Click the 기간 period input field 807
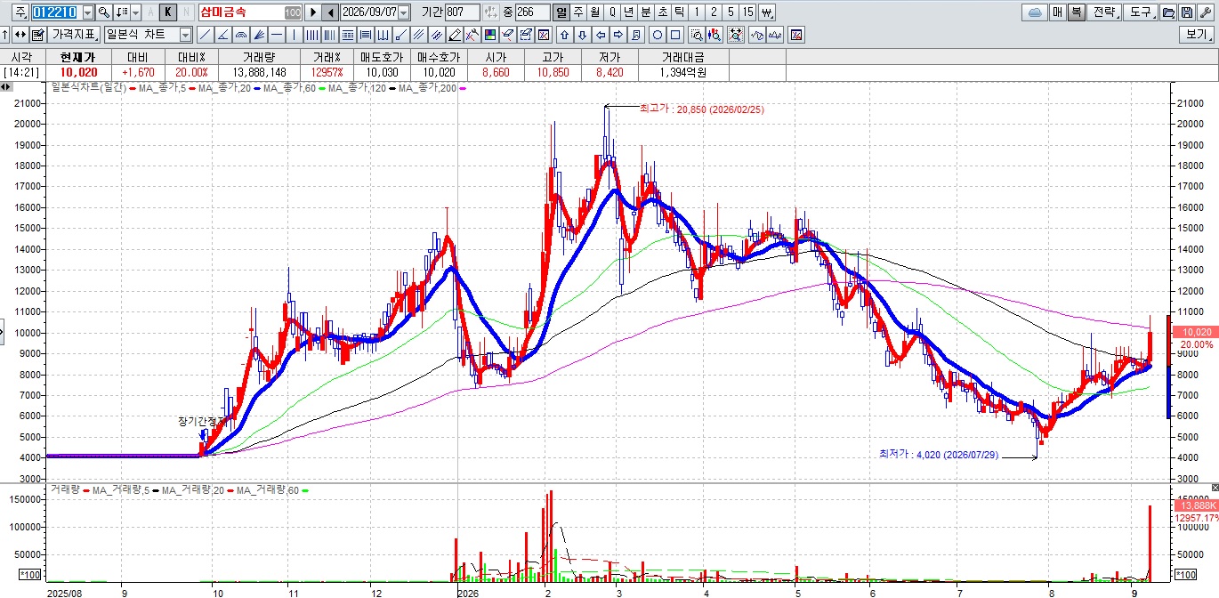This screenshot has height=598, width=1219. (x=462, y=12)
